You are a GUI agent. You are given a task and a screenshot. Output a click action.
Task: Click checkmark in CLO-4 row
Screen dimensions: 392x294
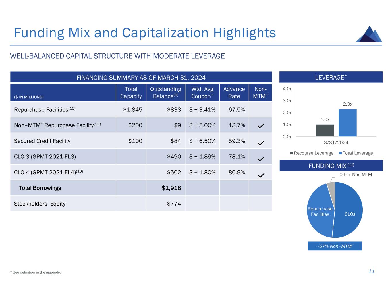click(x=261, y=175)
